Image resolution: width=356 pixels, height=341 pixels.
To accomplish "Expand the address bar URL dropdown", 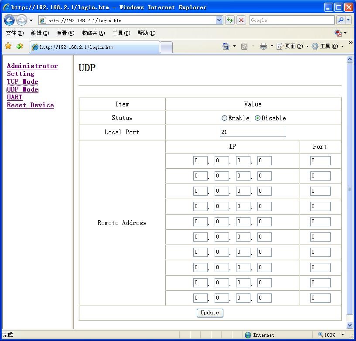I will 219,20.
